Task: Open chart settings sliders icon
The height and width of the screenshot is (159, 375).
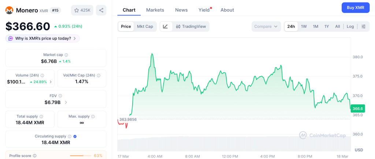Action: coord(364,26)
